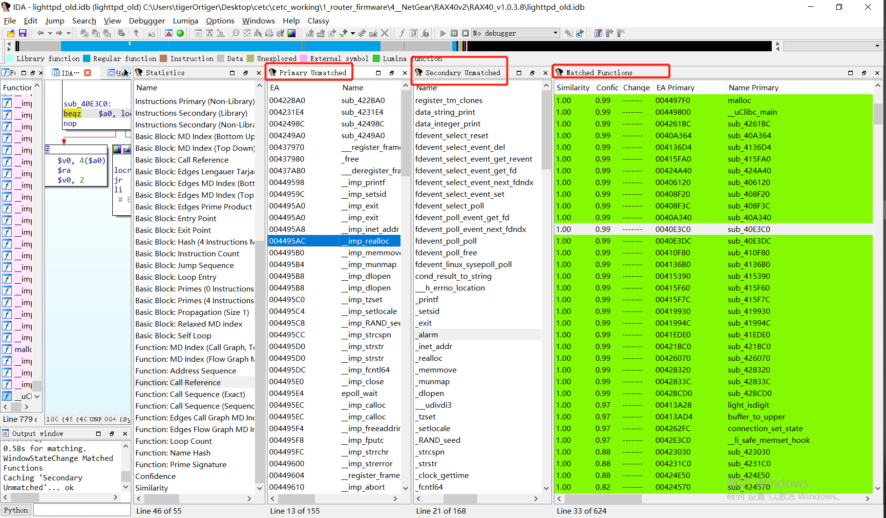
Task: Click the Output window close button
Action: point(125,434)
